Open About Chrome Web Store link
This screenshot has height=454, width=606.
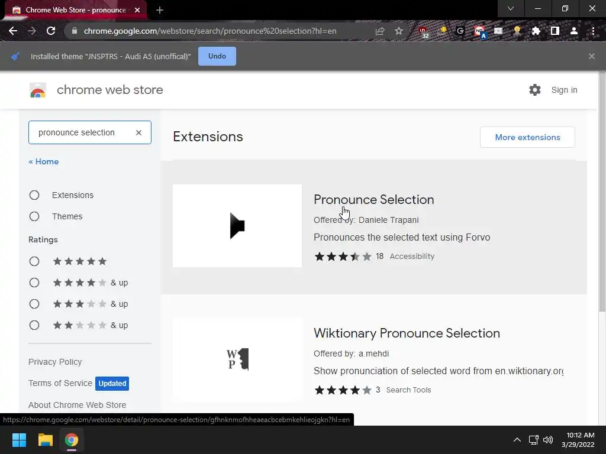pos(78,405)
